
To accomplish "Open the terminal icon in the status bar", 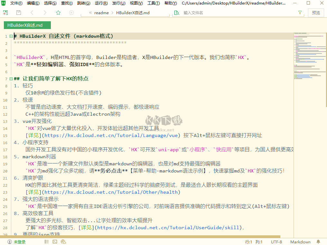I will tap(55, 241).
